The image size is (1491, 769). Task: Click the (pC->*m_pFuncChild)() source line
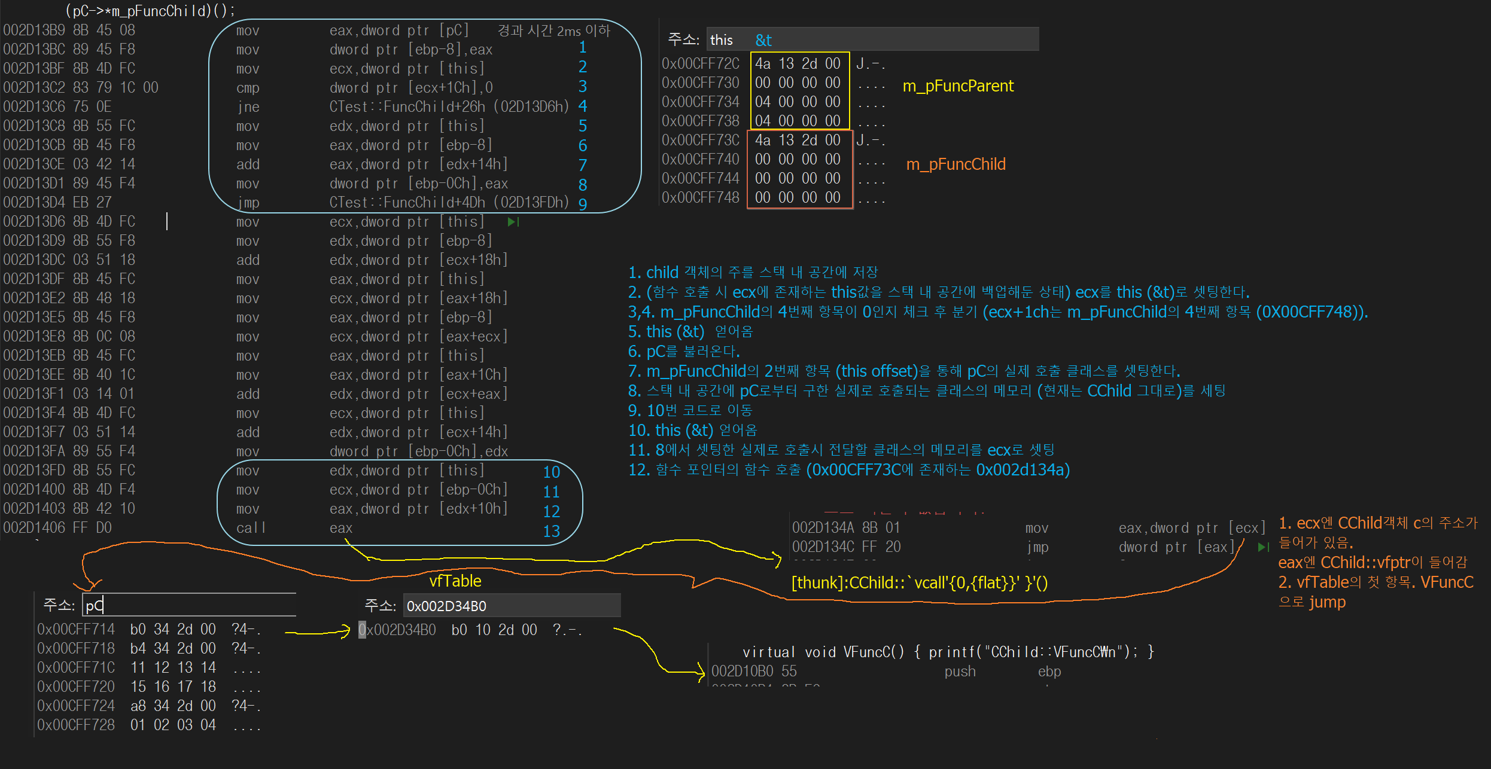point(150,11)
